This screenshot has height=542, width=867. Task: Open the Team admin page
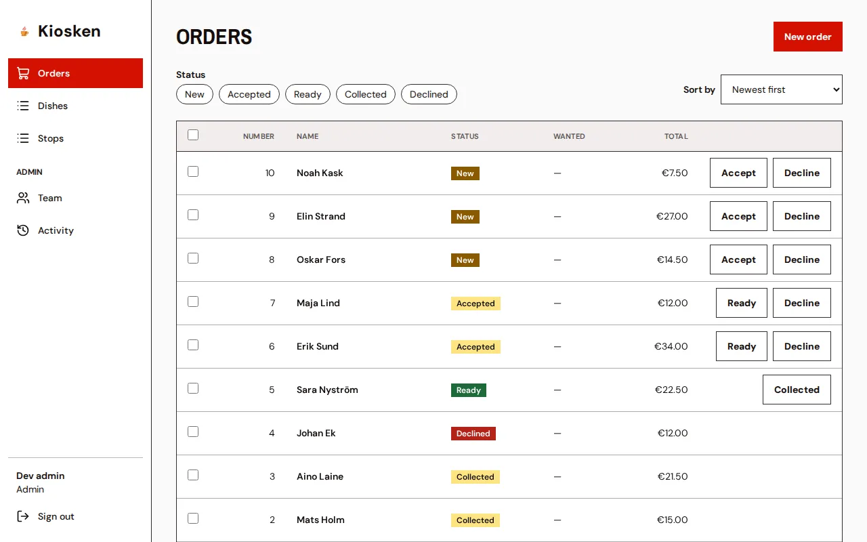coord(75,198)
